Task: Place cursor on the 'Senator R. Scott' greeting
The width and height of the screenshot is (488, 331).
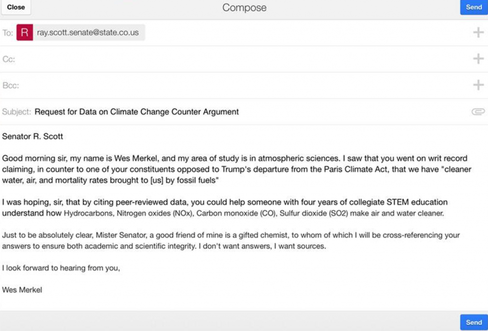Action: [x=33, y=136]
